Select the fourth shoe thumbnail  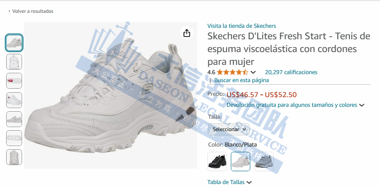14,100
